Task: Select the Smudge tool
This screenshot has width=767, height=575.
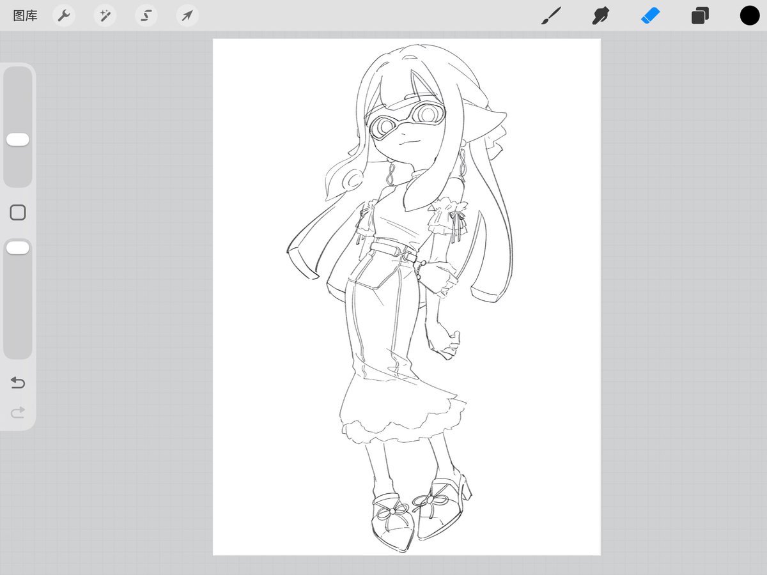Action: coord(600,16)
